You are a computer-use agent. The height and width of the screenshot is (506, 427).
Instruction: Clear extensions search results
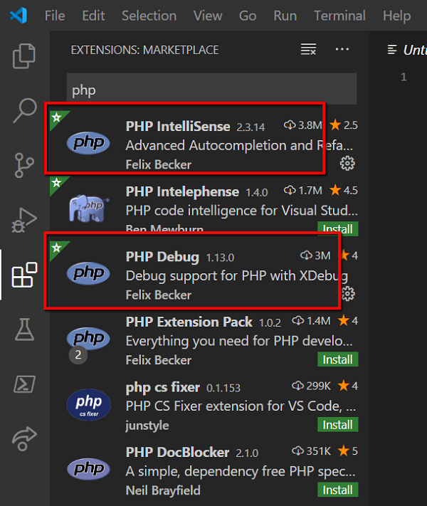(308, 49)
